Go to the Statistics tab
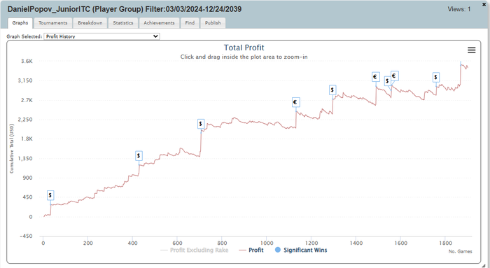The height and width of the screenshot is (268, 490). [123, 23]
